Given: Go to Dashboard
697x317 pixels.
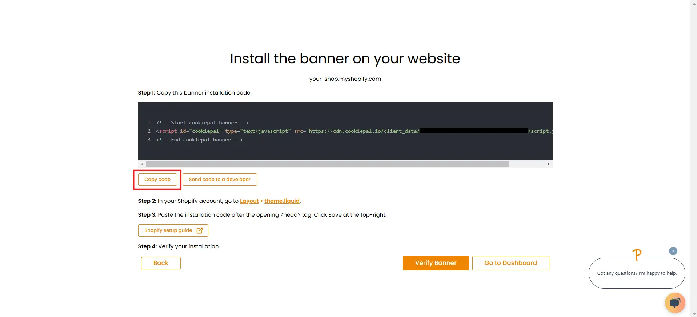Looking at the screenshot, I should (510, 263).
